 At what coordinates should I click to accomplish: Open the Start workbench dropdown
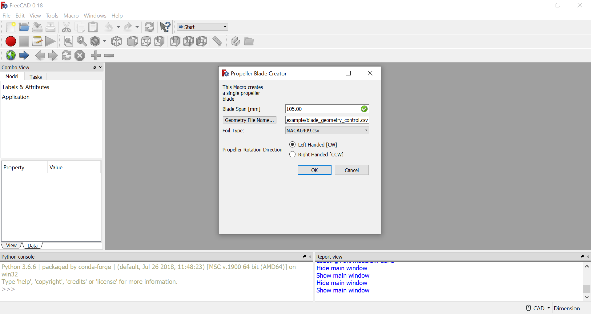click(203, 27)
